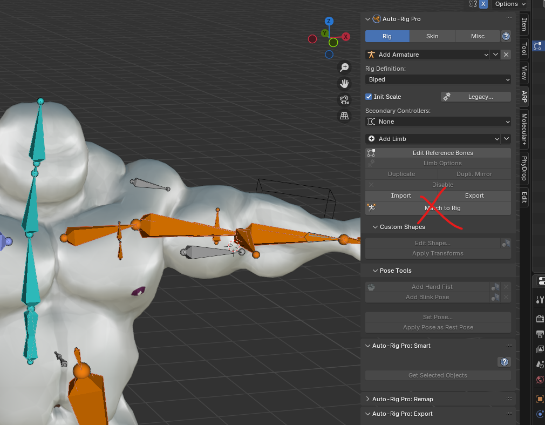545x425 pixels.
Task: Click the red X axis gizmo handle
Action: 345,37
